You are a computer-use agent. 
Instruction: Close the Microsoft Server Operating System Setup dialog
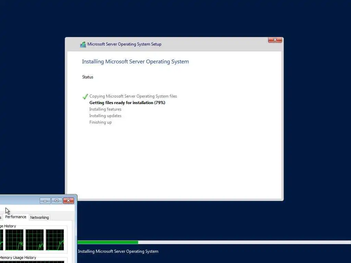[275, 40]
